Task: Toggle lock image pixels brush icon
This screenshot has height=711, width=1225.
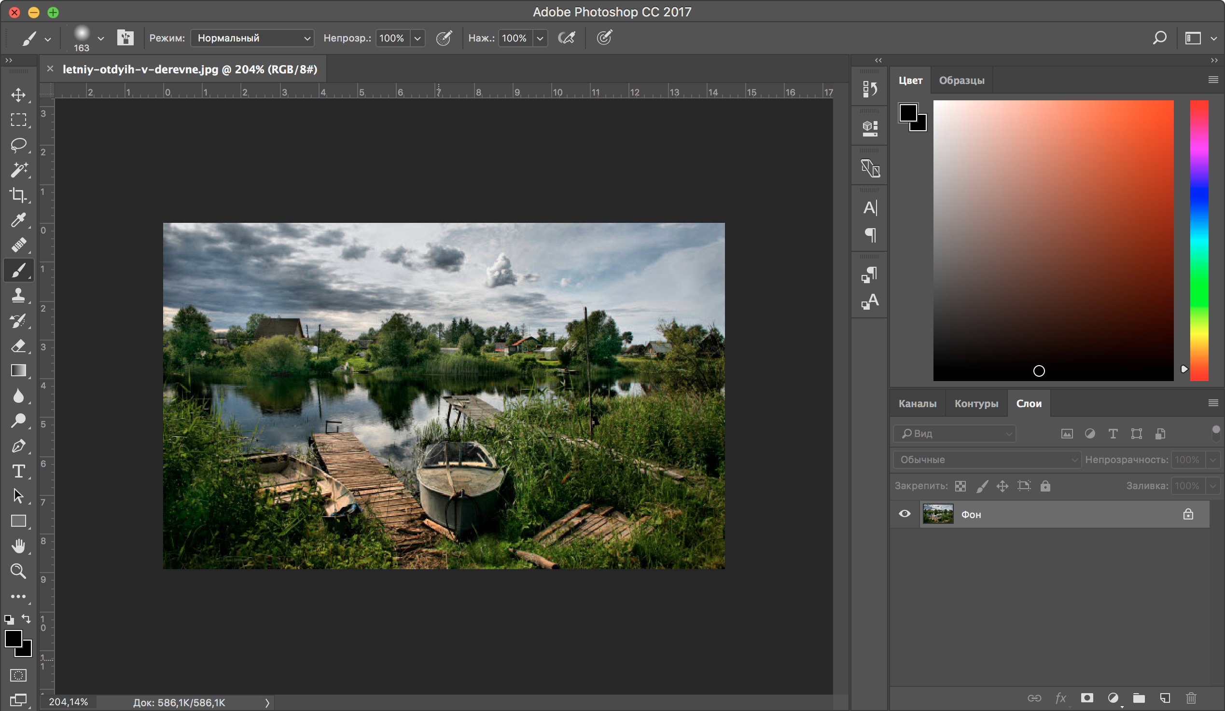Action: coord(982,486)
